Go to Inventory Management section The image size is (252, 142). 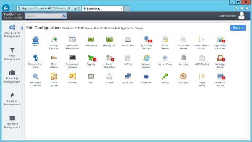[x=12, y=122]
